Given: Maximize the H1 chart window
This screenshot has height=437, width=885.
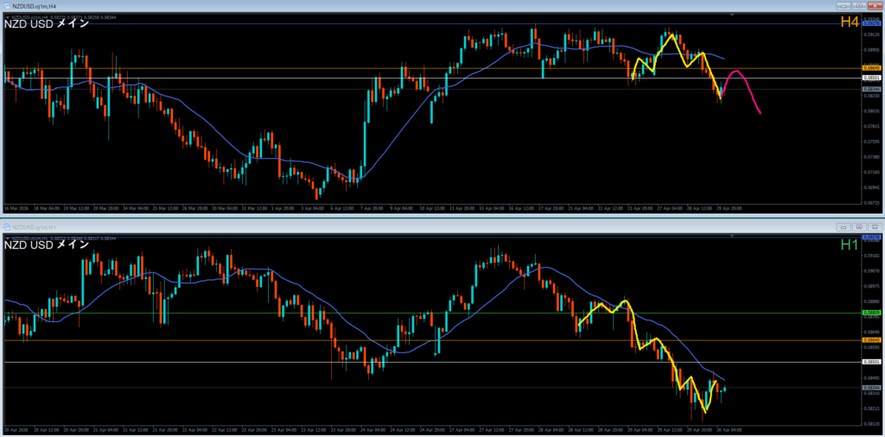Looking at the screenshot, I should [x=860, y=226].
